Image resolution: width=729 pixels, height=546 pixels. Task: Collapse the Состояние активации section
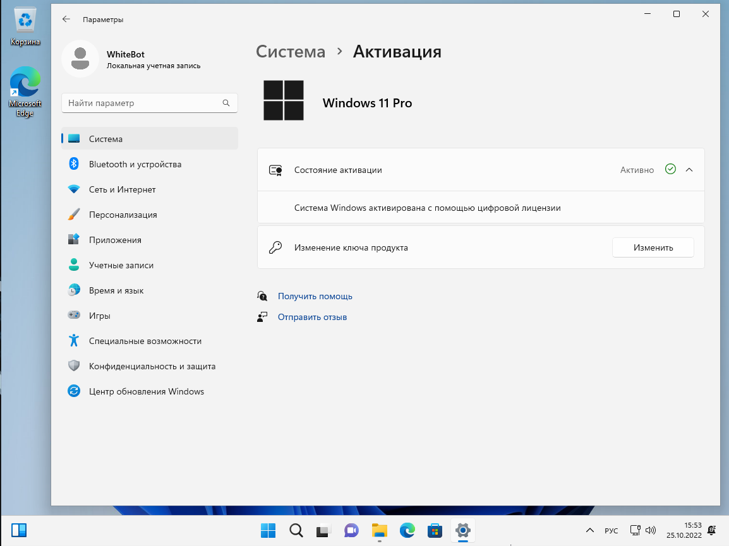689,170
